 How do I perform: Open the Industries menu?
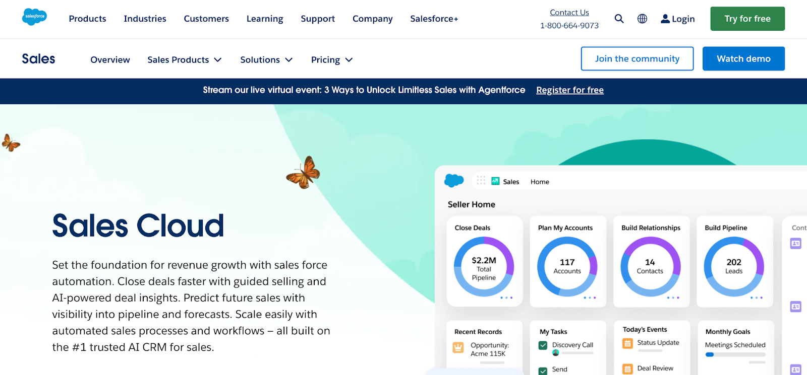tap(145, 19)
